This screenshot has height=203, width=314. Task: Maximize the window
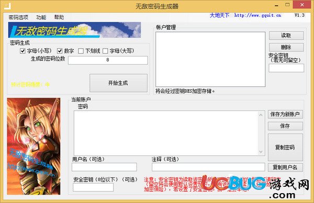(x=287, y=5)
